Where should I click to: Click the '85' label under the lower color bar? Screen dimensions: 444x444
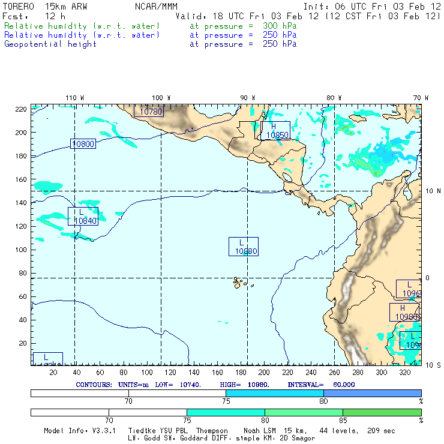[x=343, y=421]
